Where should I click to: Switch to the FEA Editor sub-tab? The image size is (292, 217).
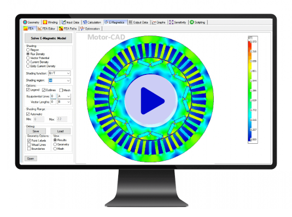point(46,28)
